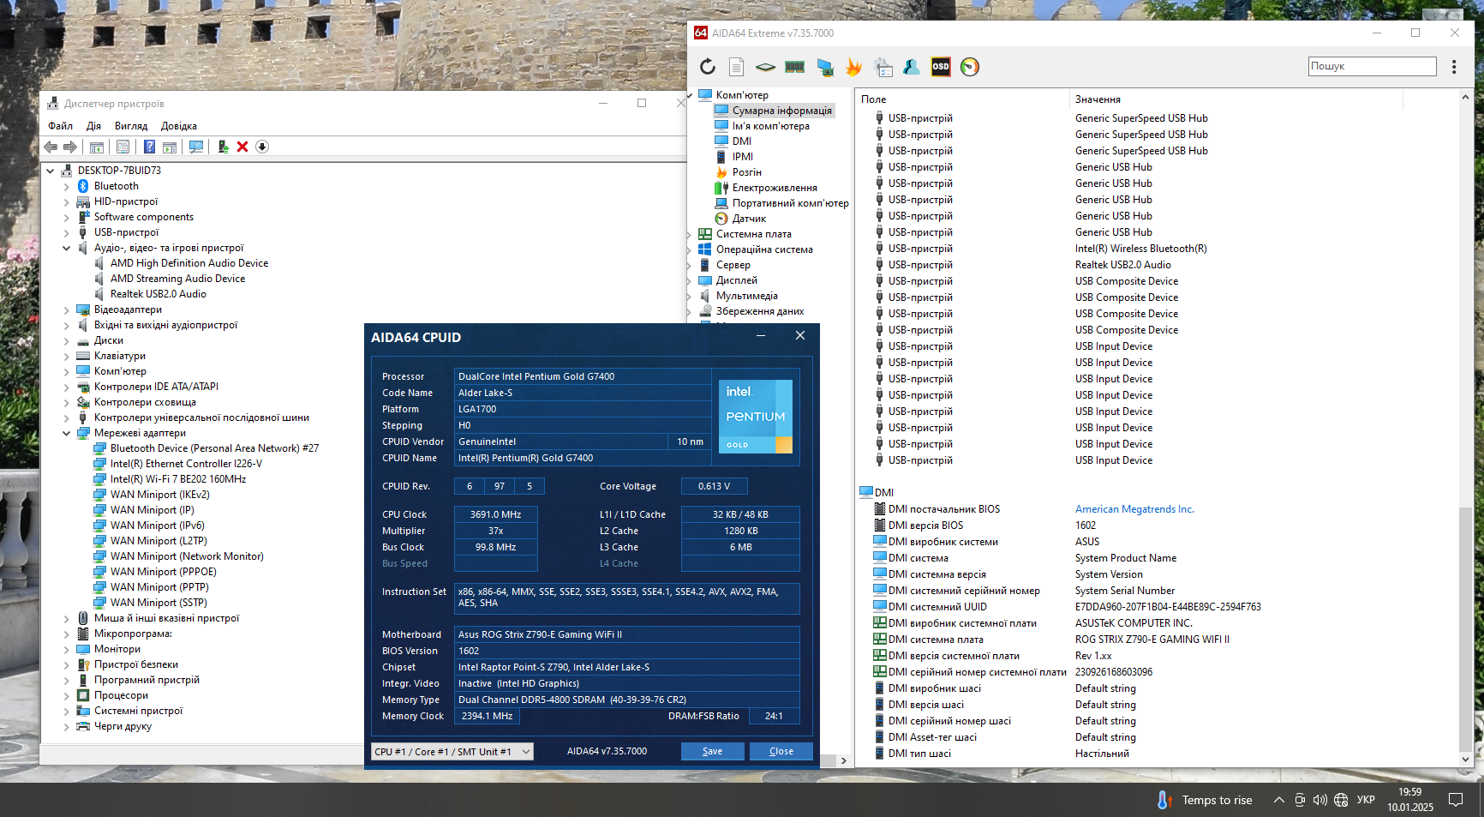The image size is (1484, 817).
Task: Open the OSD panel icon
Action: [941, 67]
